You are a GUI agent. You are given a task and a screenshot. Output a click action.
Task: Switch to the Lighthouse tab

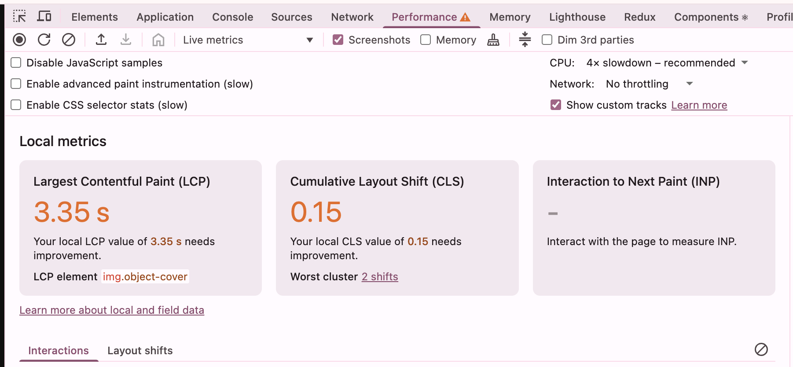(577, 17)
